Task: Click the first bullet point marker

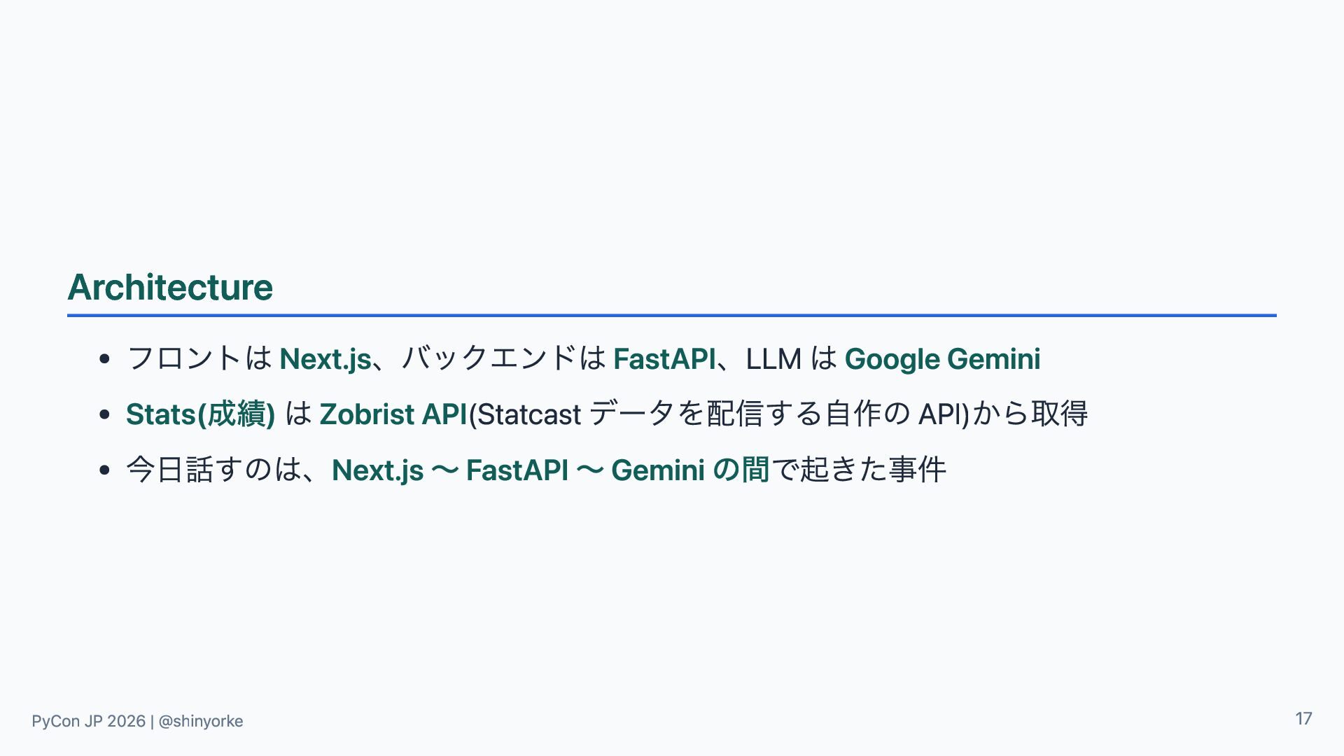Action: 104,360
